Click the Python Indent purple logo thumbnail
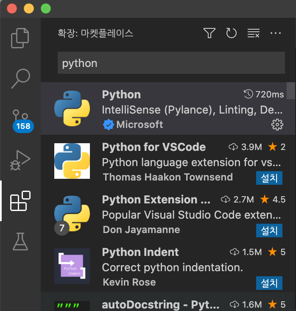 pyautogui.click(x=72, y=266)
